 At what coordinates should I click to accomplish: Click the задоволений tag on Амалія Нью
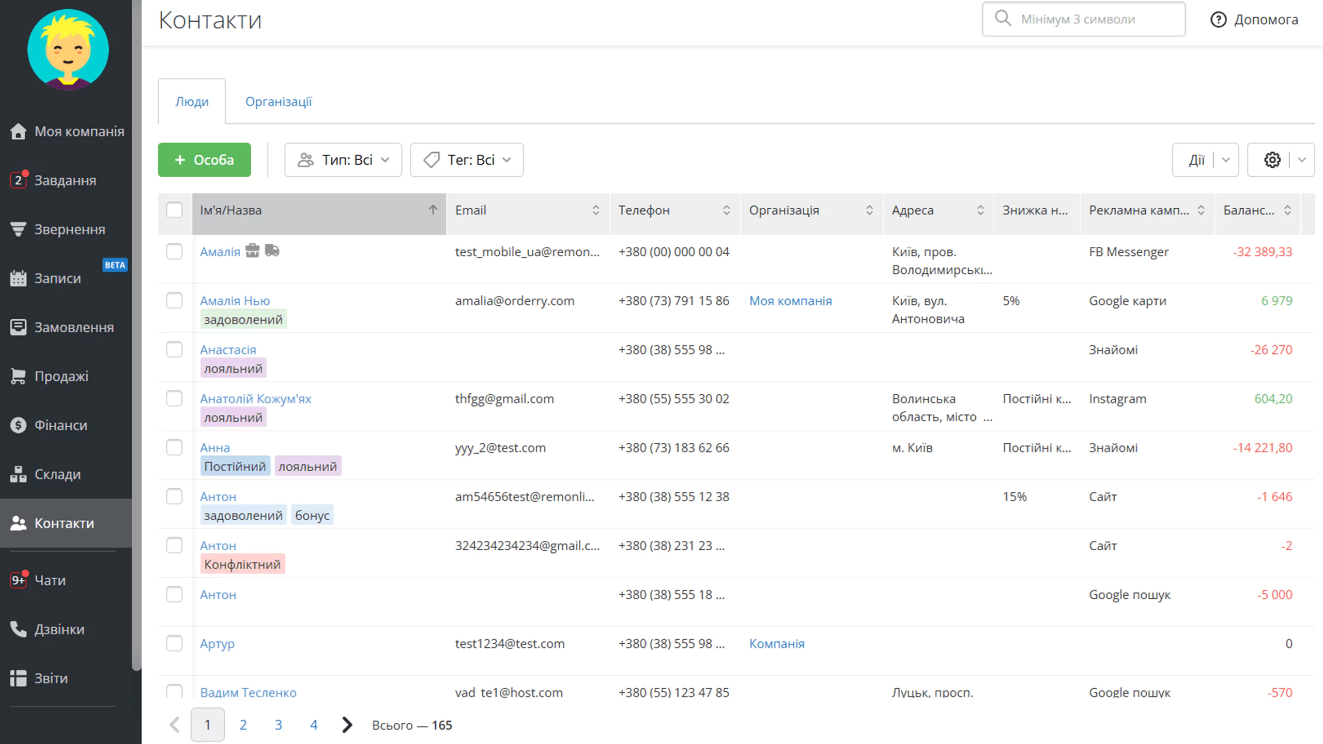[x=243, y=319]
